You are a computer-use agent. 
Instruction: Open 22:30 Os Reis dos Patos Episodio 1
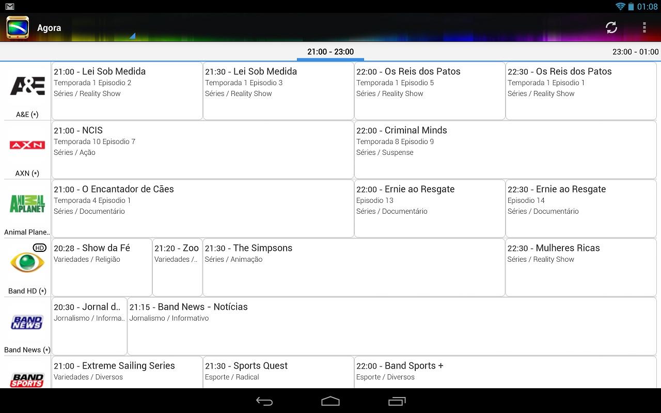[x=581, y=91]
